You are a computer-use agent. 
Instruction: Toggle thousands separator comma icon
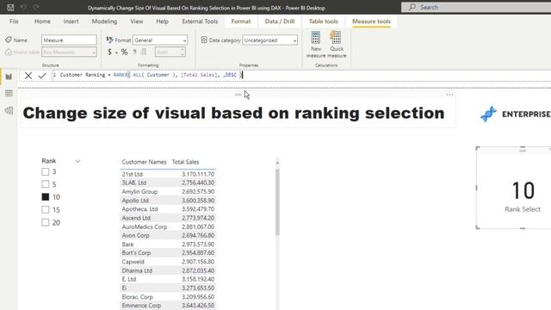click(x=134, y=52)
